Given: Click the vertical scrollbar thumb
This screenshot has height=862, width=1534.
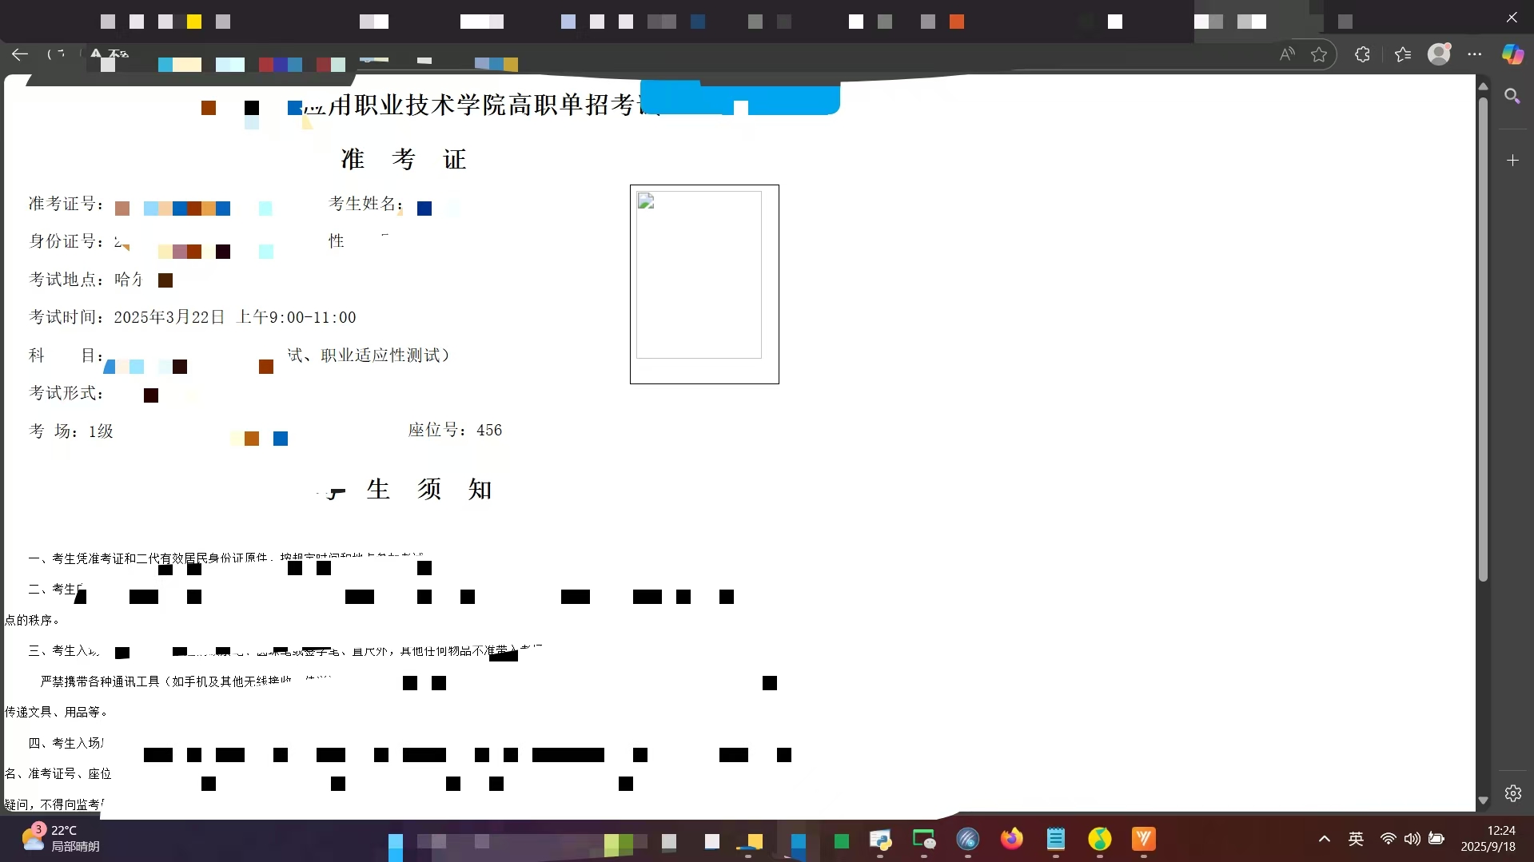Looking at the screenshot, I should [x=1483, y=336].
